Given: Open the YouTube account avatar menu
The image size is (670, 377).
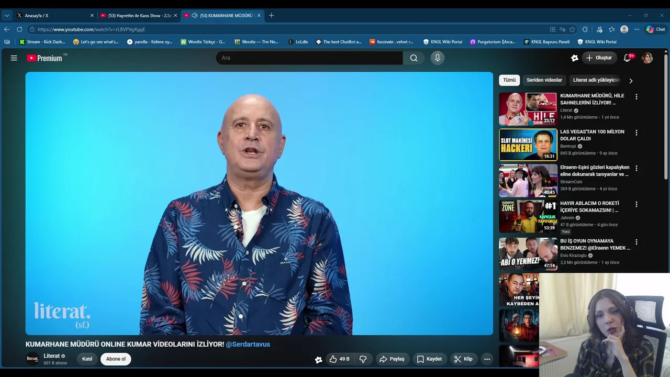Looking at the screenshot, I should (x=647, y=58).
